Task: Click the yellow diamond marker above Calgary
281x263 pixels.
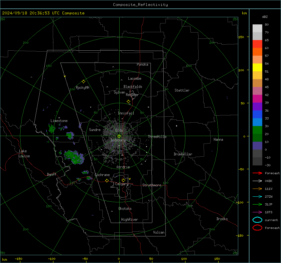Action: (123, 180)
